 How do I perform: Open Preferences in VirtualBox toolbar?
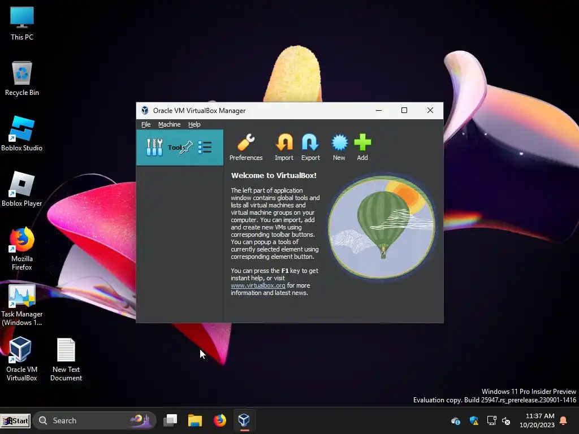[246, 147]
